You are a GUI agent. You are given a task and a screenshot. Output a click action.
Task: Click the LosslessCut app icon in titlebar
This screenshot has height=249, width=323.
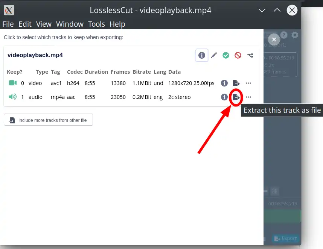click(9, 10)
